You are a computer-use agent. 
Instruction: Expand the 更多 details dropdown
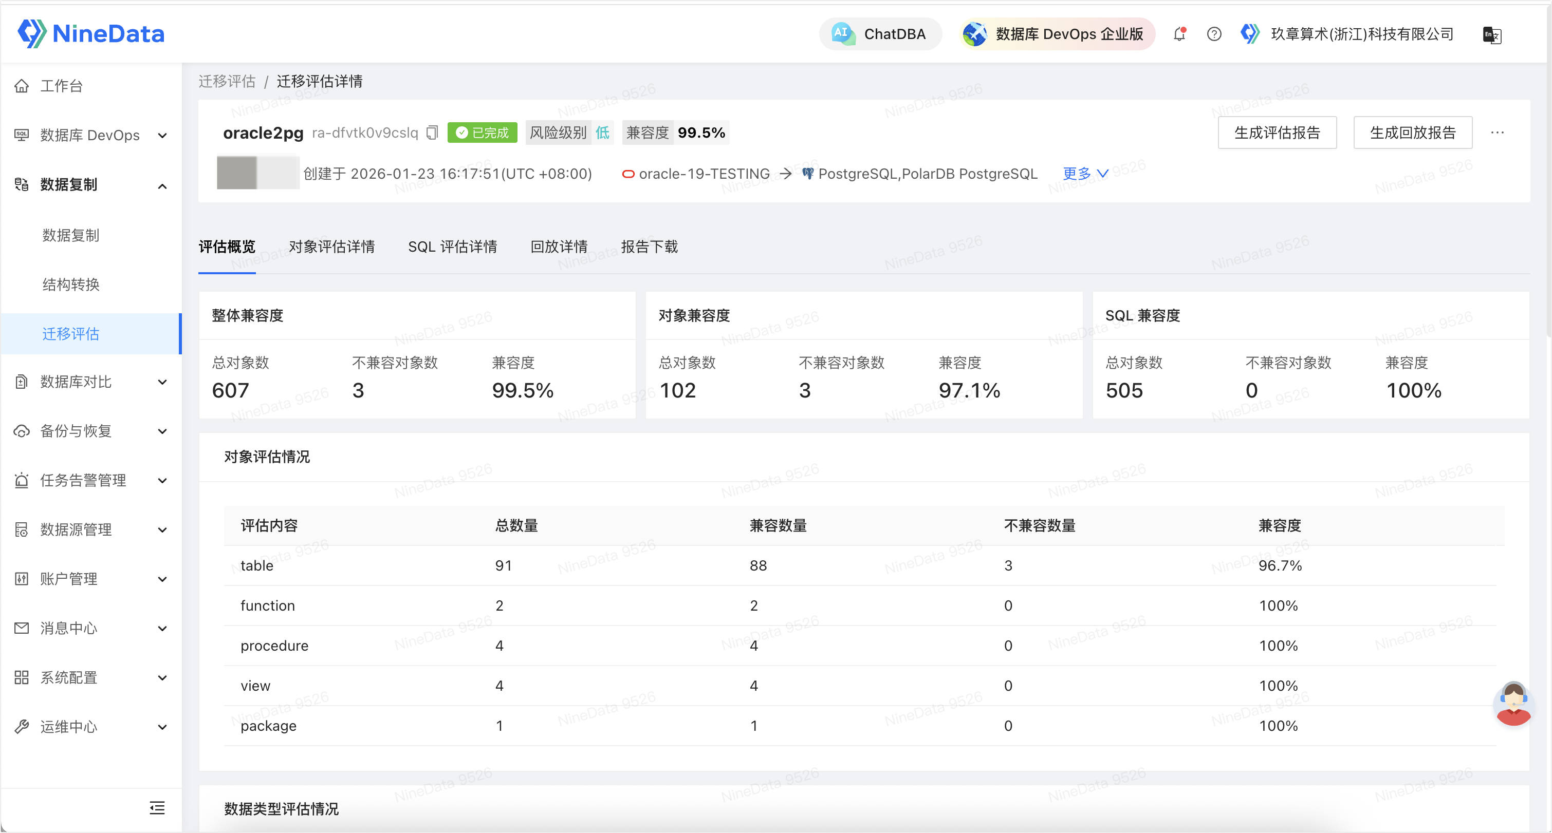click(1084, 174)
